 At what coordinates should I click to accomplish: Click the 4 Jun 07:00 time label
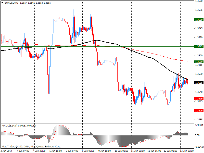tap(23, 151)
